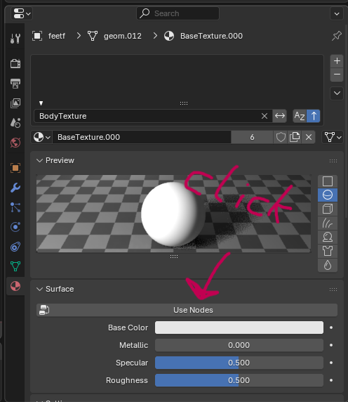Animate Specular with its keyframe dot

pyautogui.click(x=331, y=363)
